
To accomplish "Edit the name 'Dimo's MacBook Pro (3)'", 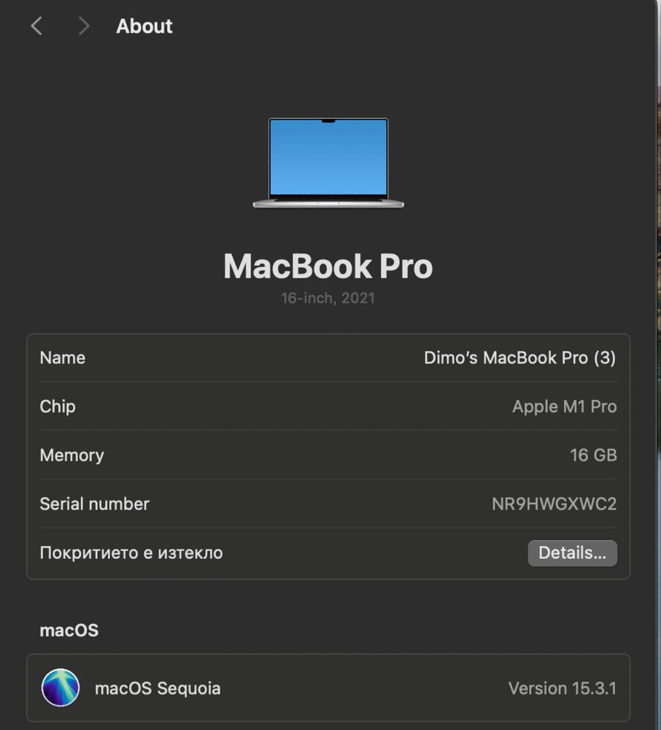I will tap(519, 358).
